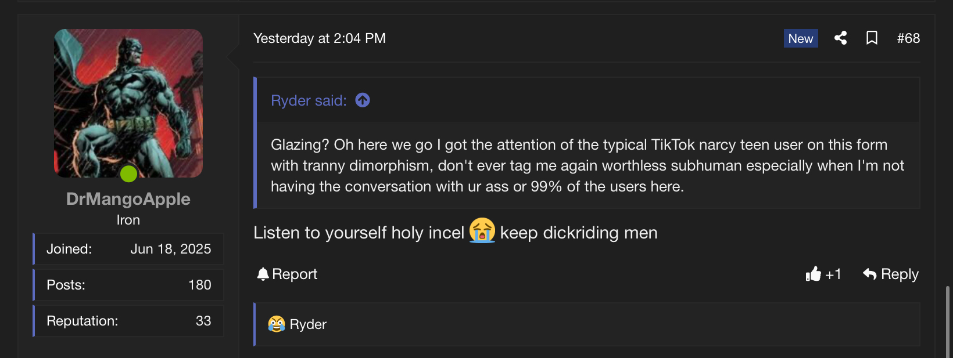
Task: Click Ryder's name in reactions bar
Action: pyautogui.click(x=308, y=324)
